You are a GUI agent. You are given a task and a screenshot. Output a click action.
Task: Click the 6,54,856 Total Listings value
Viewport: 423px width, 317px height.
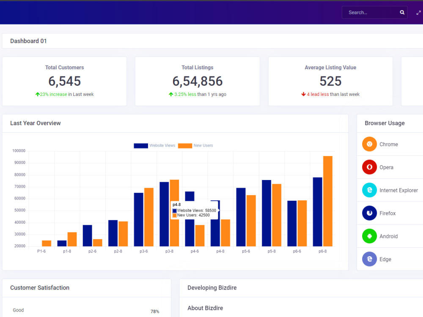pos(198,81)
